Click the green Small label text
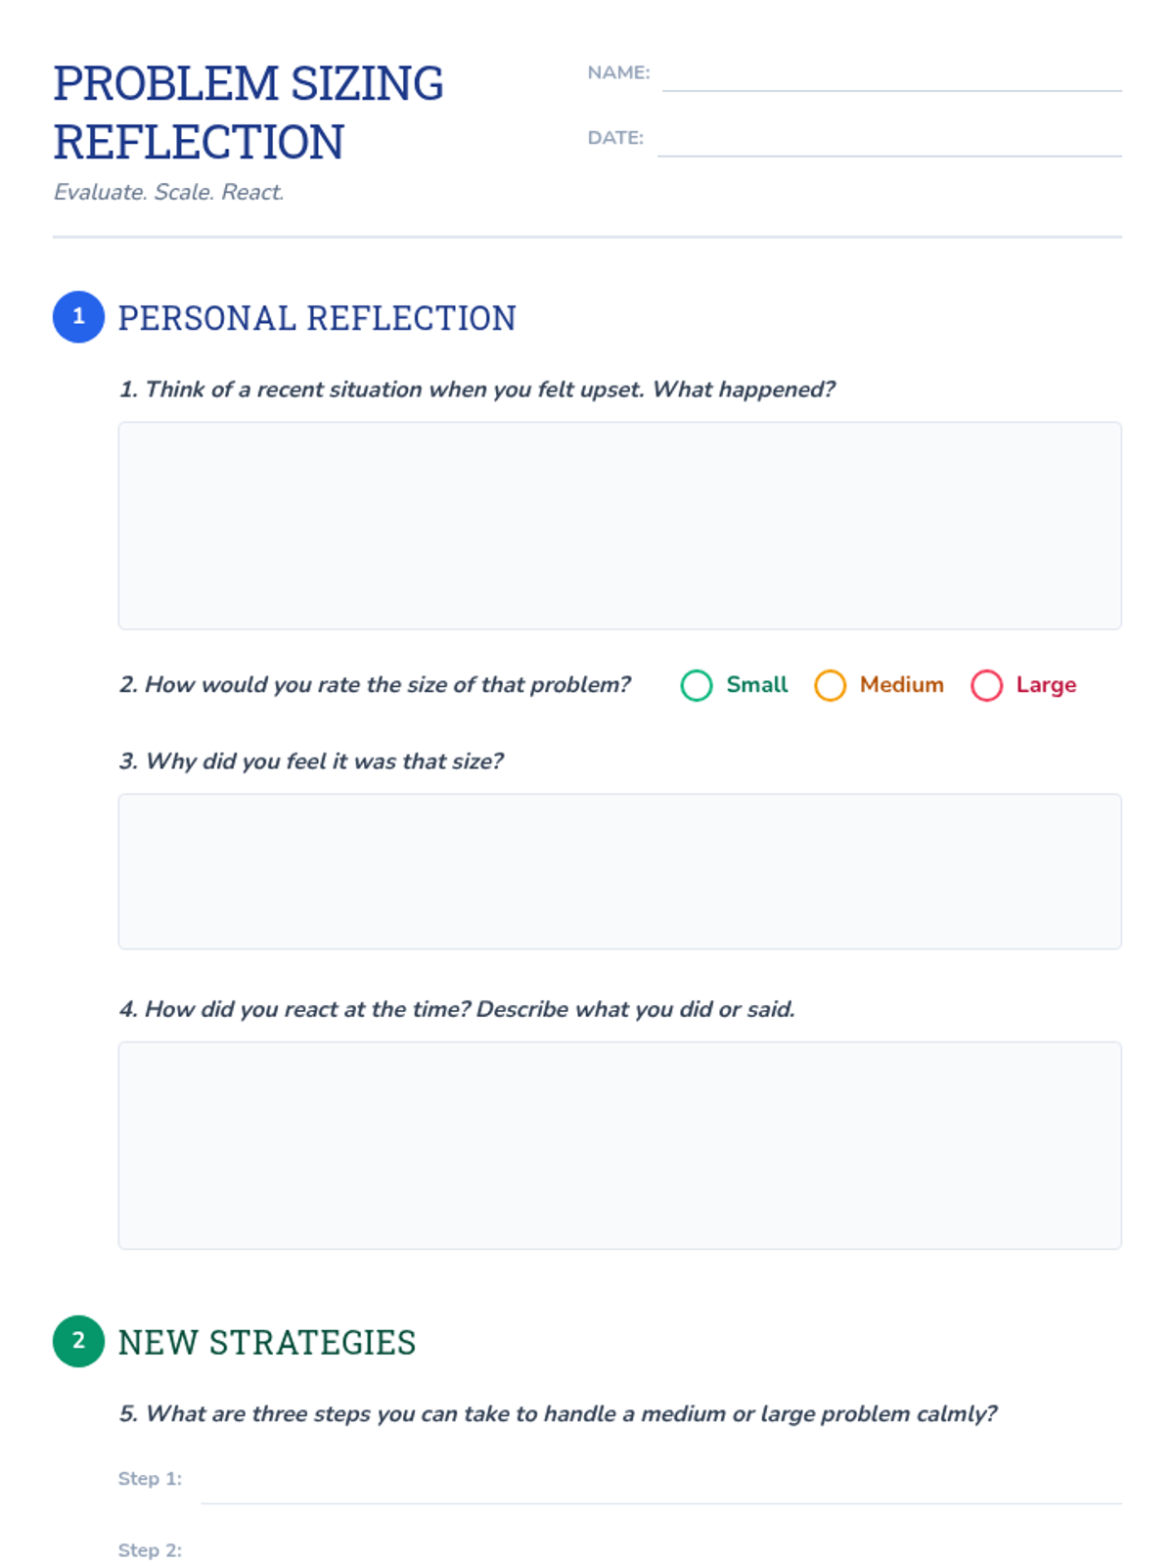Viewport: 1174px width, 1566px height. (756, 684)
